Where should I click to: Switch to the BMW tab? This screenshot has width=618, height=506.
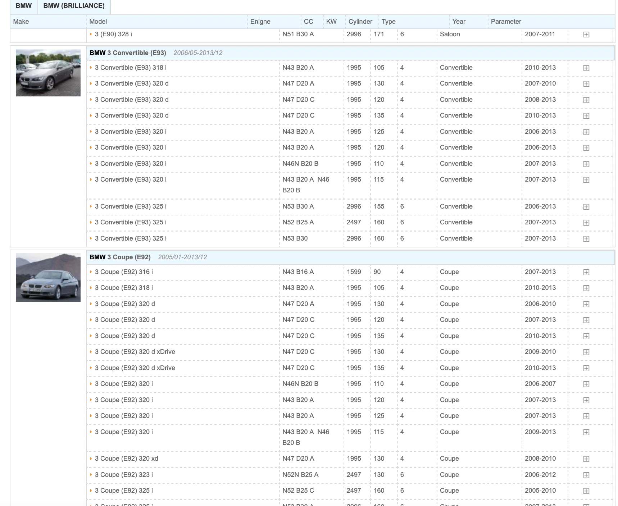(24, 6)
